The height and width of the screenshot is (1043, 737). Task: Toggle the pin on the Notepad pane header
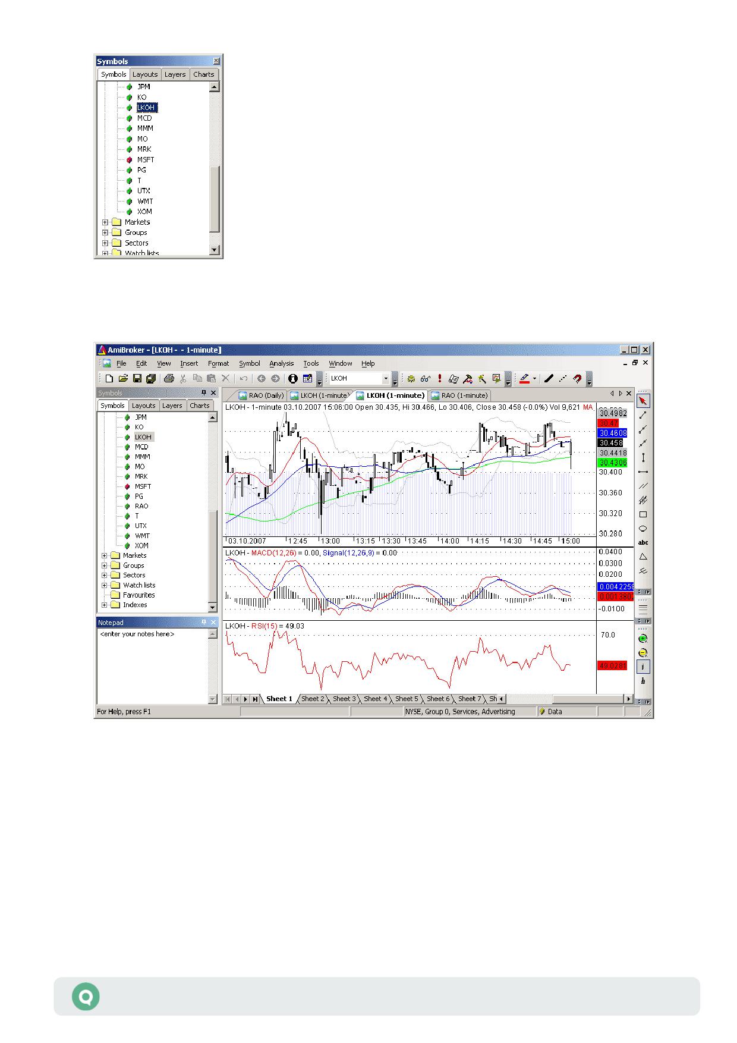click(203, 622)
